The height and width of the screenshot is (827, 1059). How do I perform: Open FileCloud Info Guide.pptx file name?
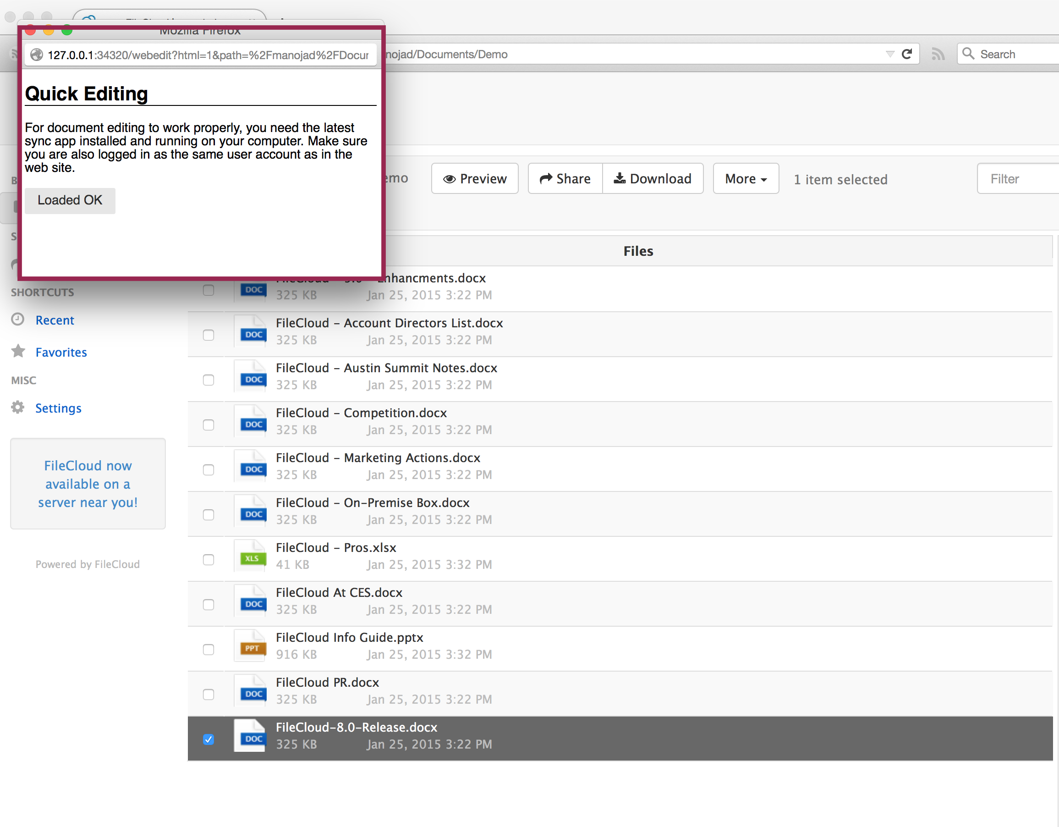click(x=350, y=637)
